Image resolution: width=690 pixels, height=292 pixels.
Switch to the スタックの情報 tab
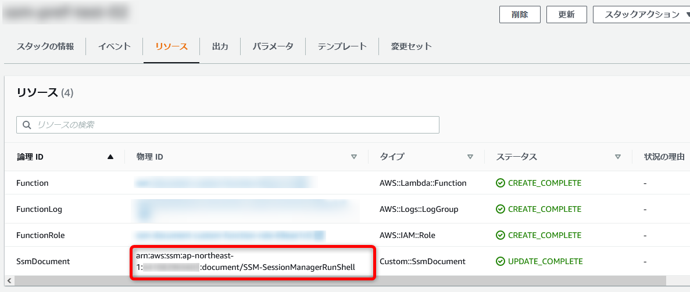pos(45,46)
